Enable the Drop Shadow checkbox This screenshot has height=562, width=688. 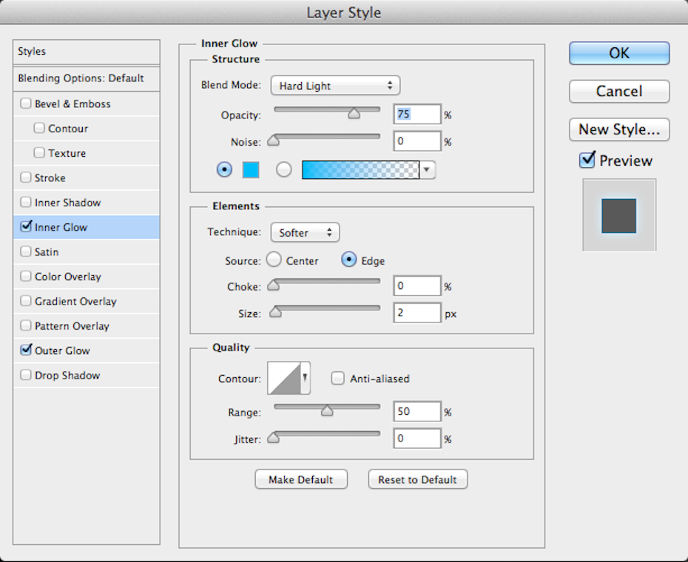[x=26, y=375]
